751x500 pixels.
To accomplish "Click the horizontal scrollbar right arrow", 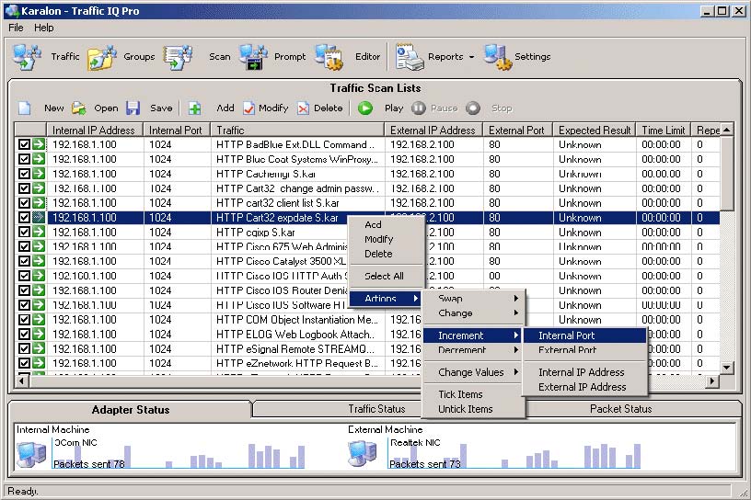I will pyautogui.click(x=712, y=381).
